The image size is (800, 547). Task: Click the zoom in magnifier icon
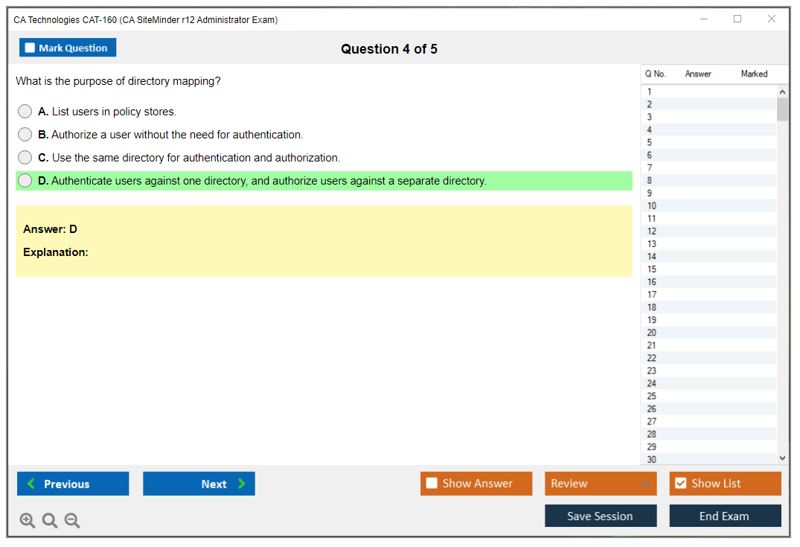(28, 521)
